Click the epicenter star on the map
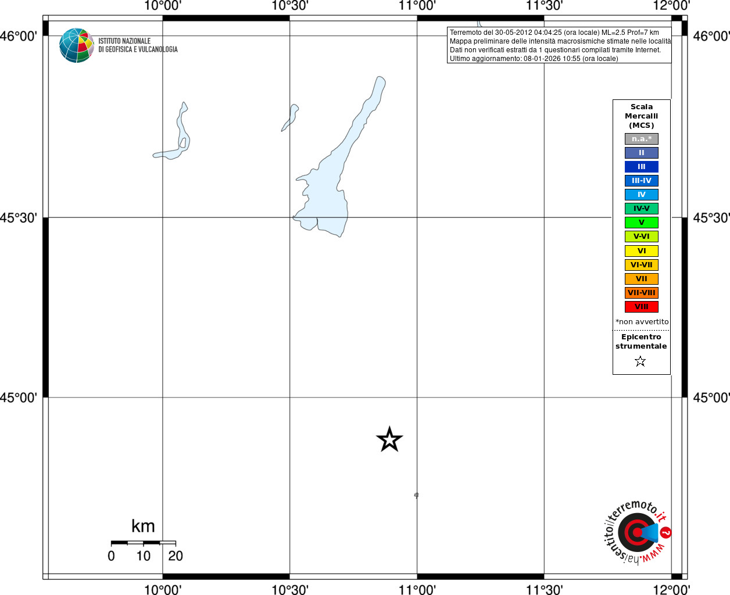The height and width of the screenshot is (595, 730). (389, 439)
